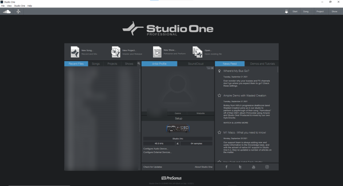Click the Studio 24c device name field
343x186 pixels.
click(x=178, y=139)
